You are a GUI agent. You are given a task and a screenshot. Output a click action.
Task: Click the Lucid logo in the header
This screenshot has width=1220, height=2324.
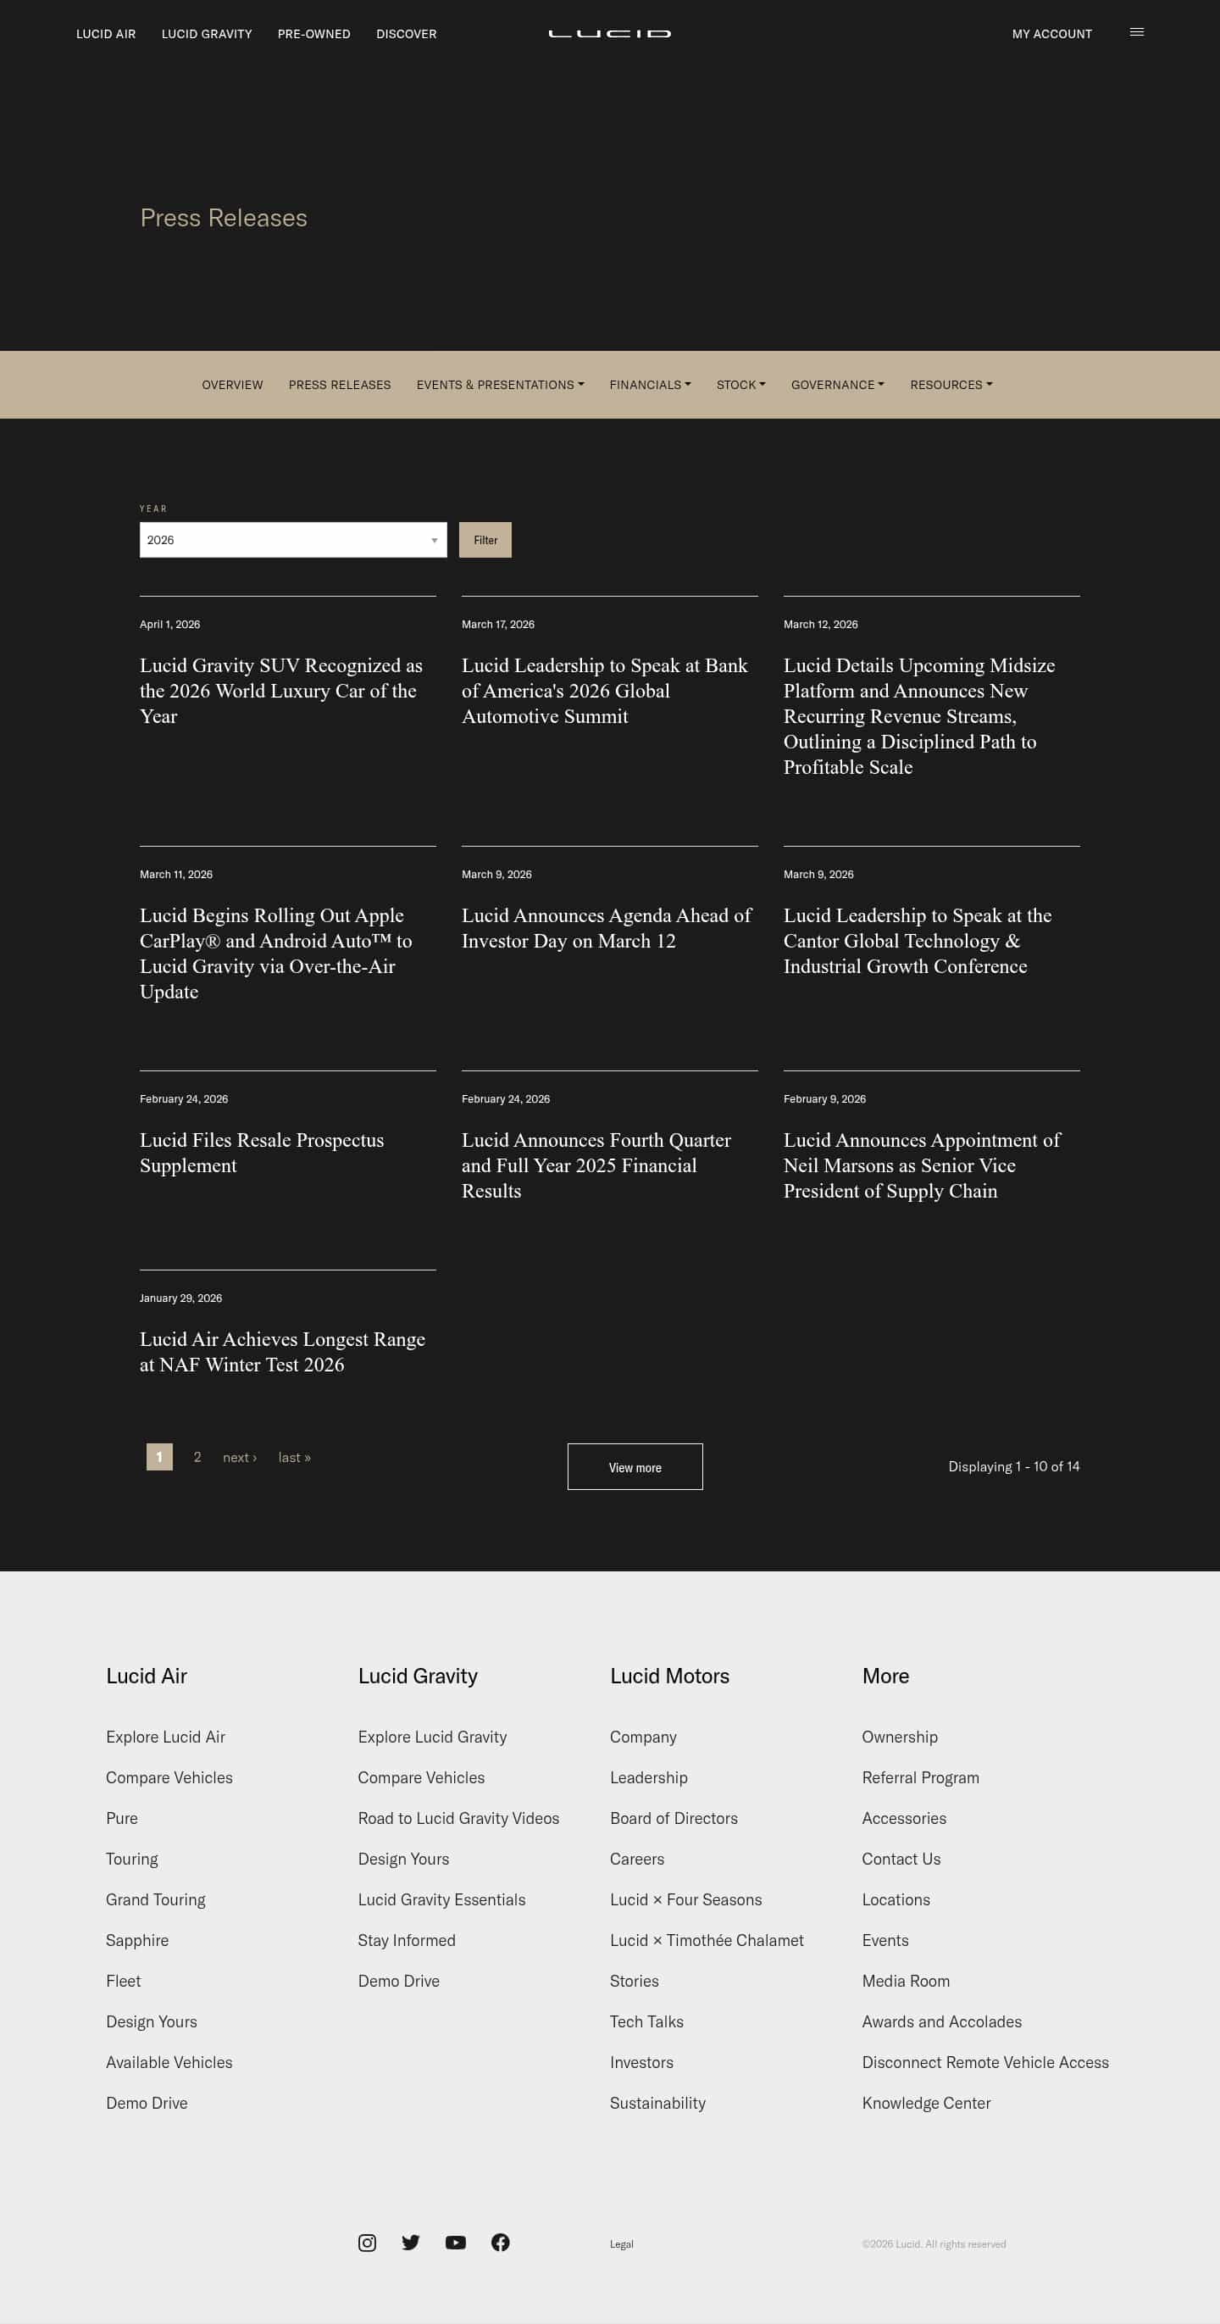609,32
